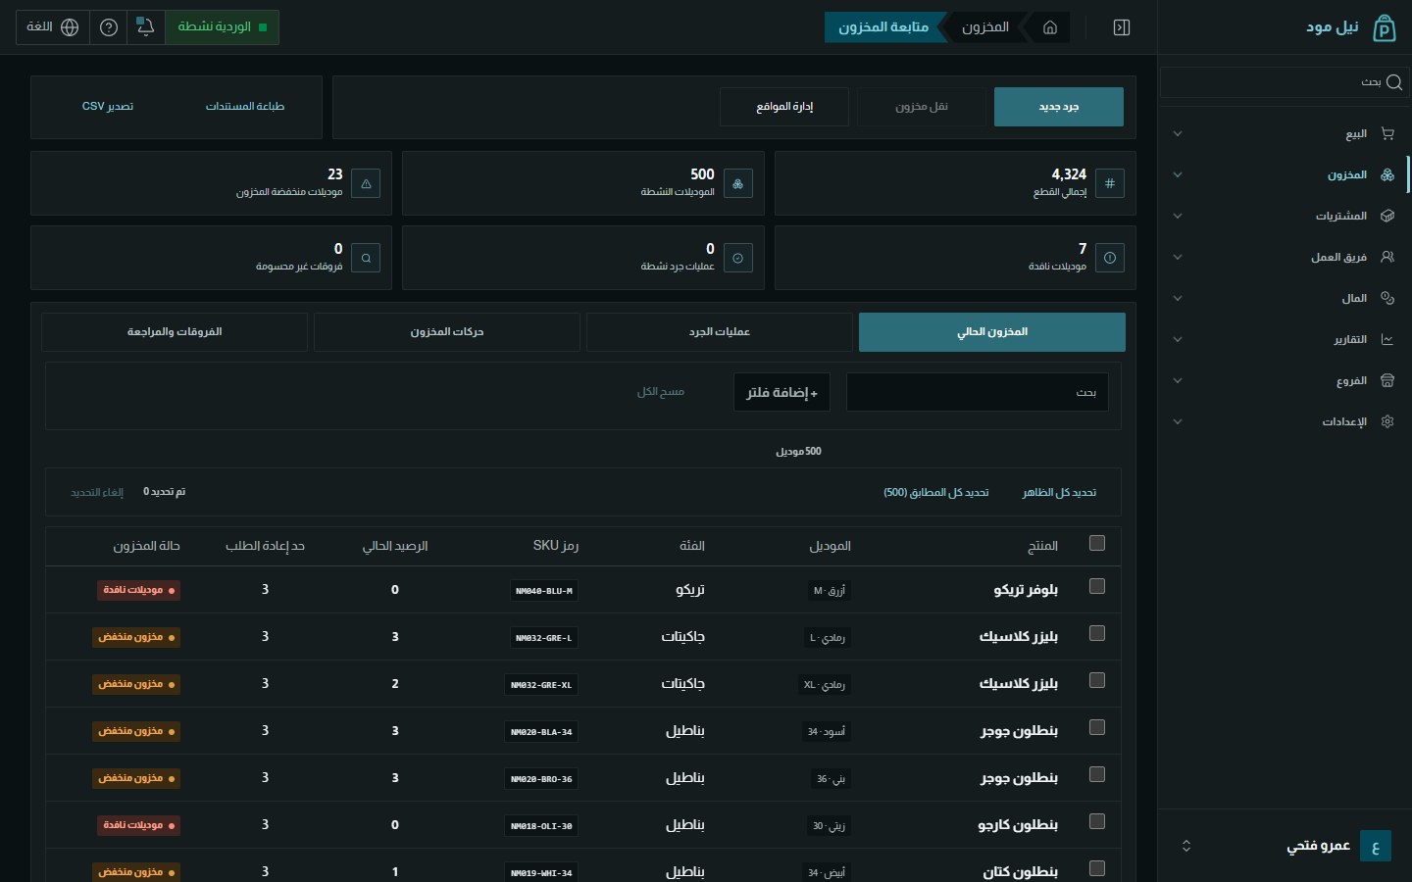Click the search magnifier icon in sidebar

click(1394, 82)
